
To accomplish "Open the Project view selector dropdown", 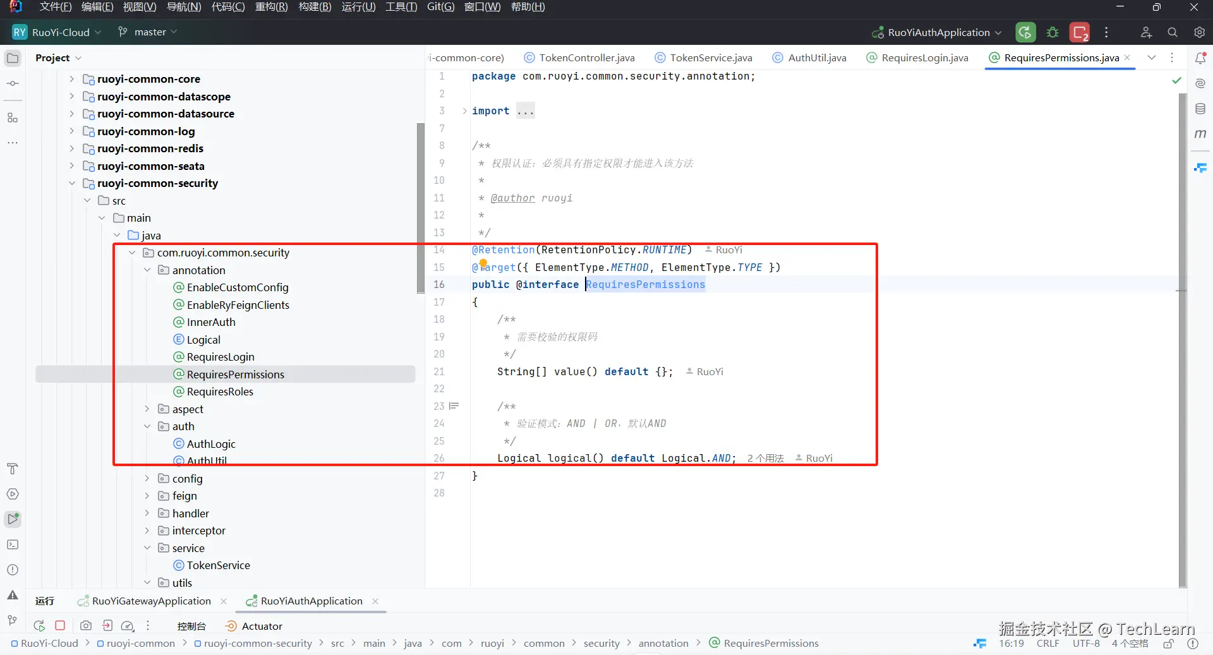I will point(58,58).
